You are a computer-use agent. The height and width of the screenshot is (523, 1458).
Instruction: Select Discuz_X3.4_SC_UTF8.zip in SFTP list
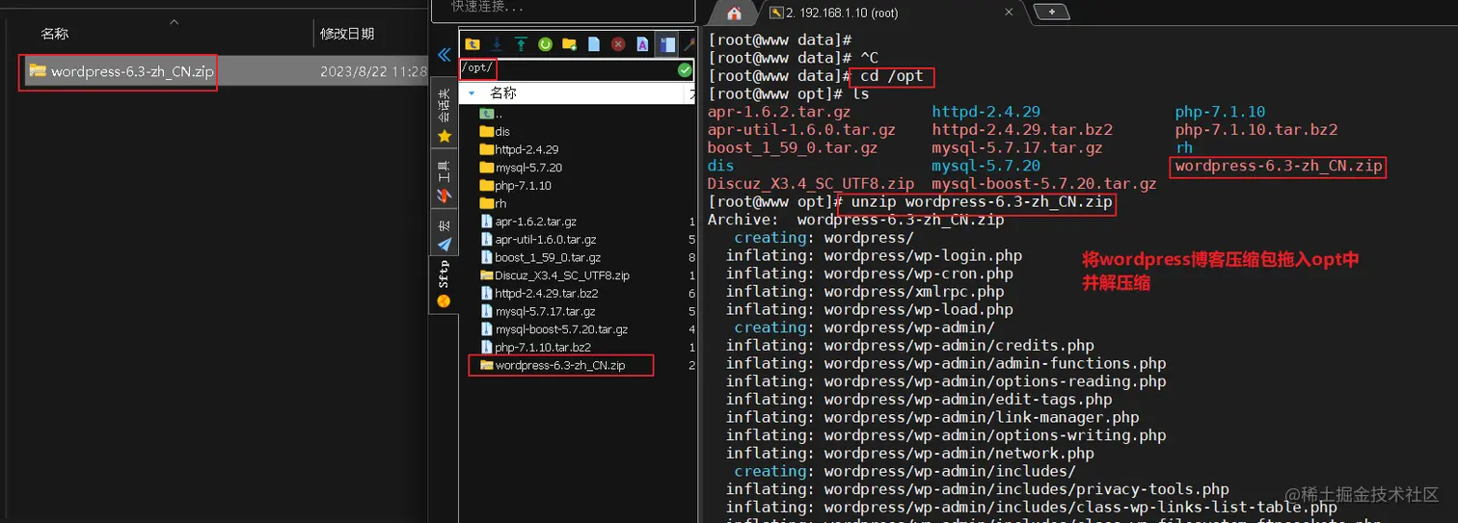(x=554, y=275)
